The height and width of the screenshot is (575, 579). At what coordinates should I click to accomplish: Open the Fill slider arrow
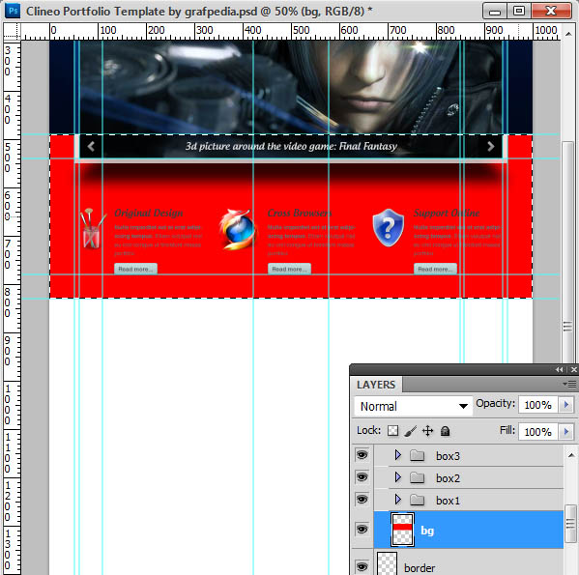566,431
